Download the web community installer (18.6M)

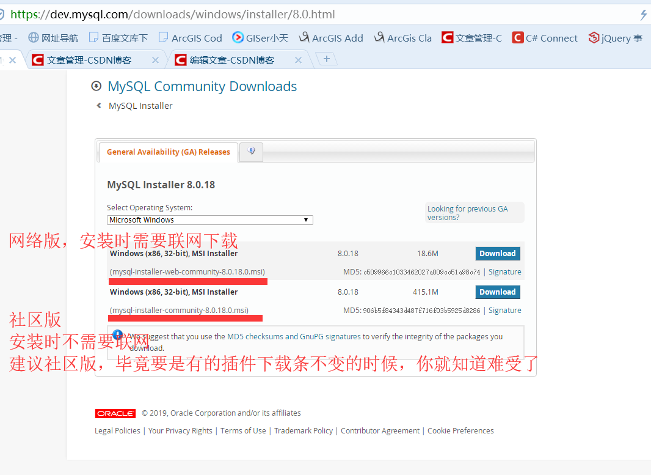(497, 253)
